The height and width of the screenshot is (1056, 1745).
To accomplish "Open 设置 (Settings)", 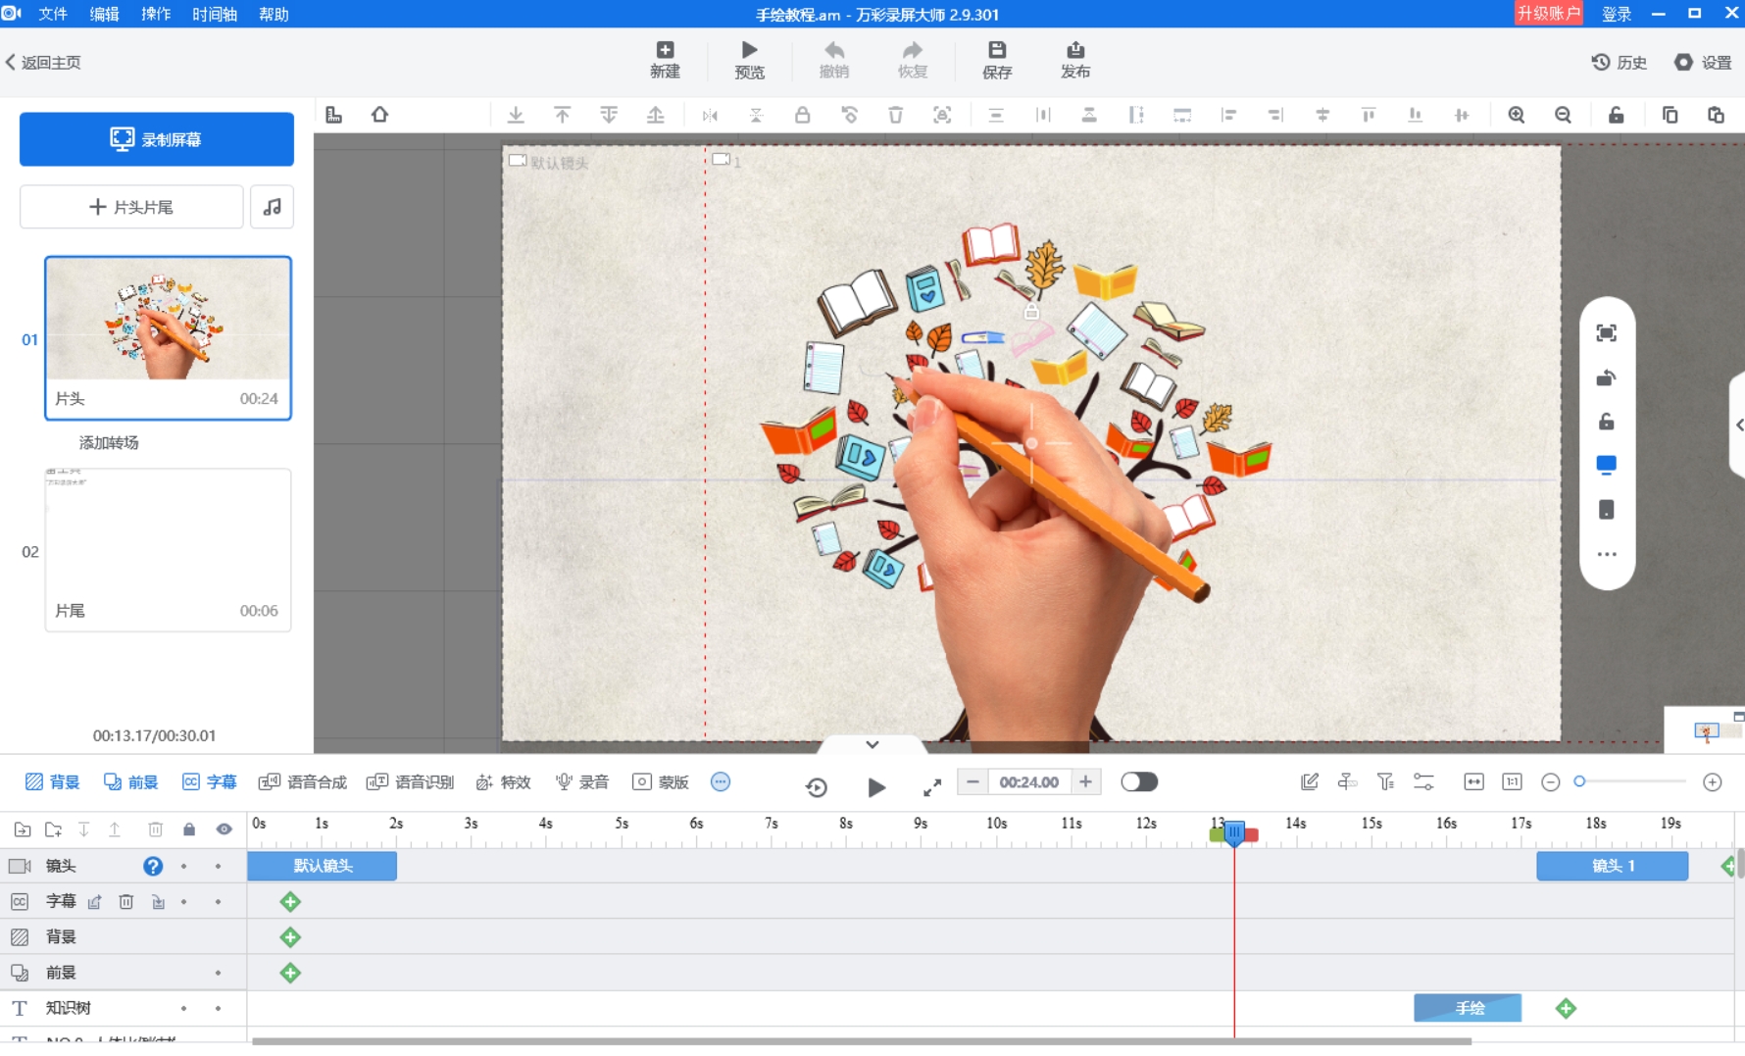I will click(1703, 62).
